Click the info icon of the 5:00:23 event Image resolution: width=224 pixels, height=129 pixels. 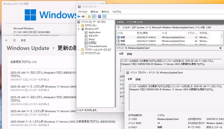tap(118, 37)
